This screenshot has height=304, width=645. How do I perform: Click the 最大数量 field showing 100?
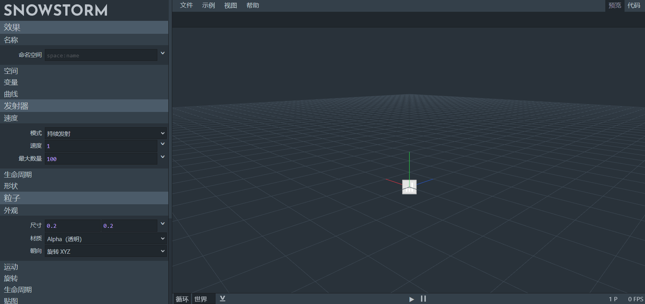click(x=101, y=159)
